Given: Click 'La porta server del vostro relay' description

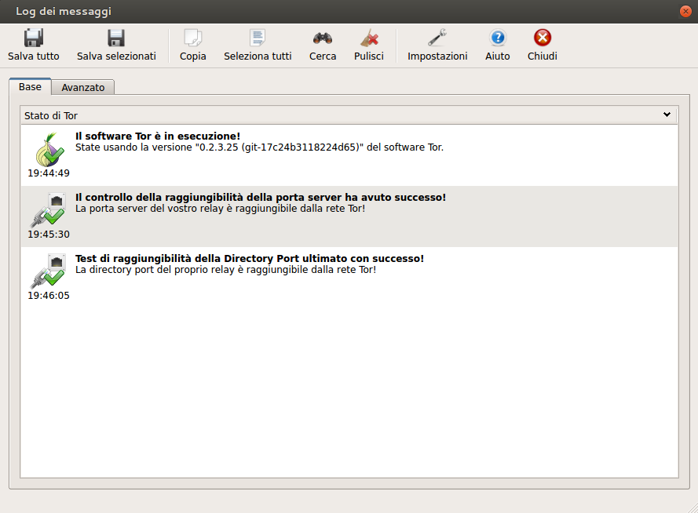Looking at the screenshot, I should point(220,209).
